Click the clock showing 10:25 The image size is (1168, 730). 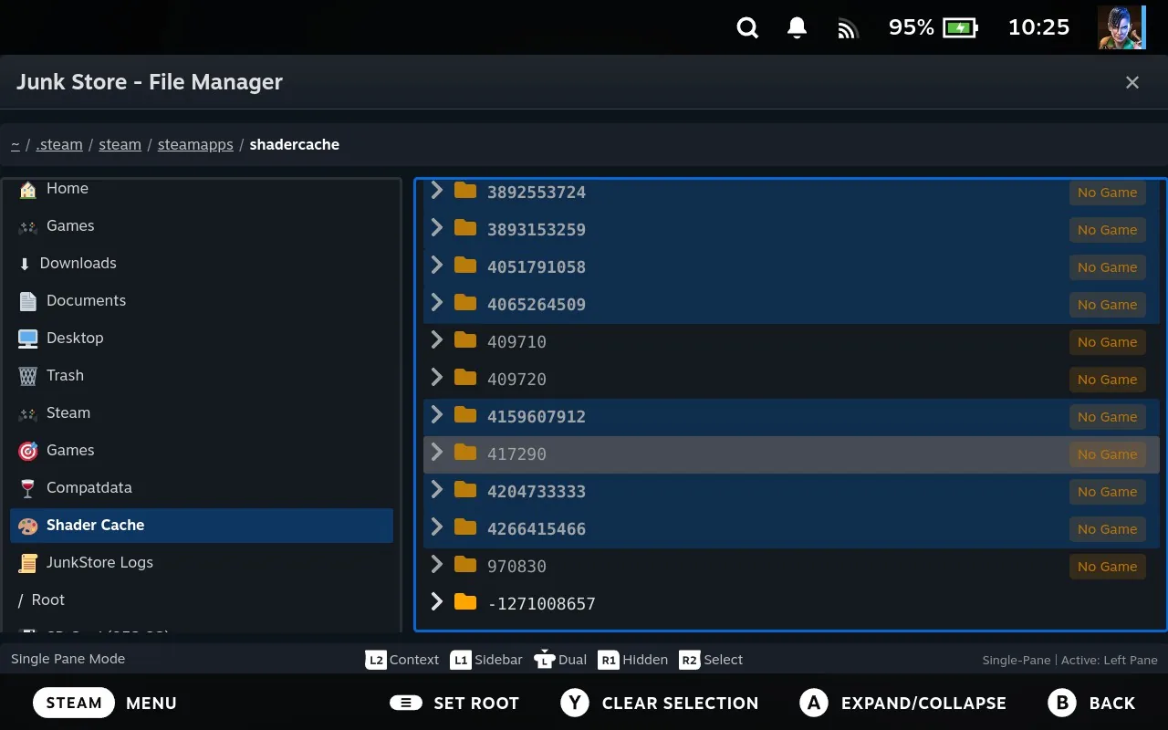pos(1038,27)
